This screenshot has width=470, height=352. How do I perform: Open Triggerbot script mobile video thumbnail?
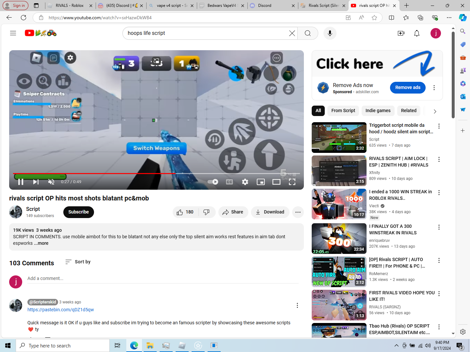pyautogui.click(x=339, y=138)
